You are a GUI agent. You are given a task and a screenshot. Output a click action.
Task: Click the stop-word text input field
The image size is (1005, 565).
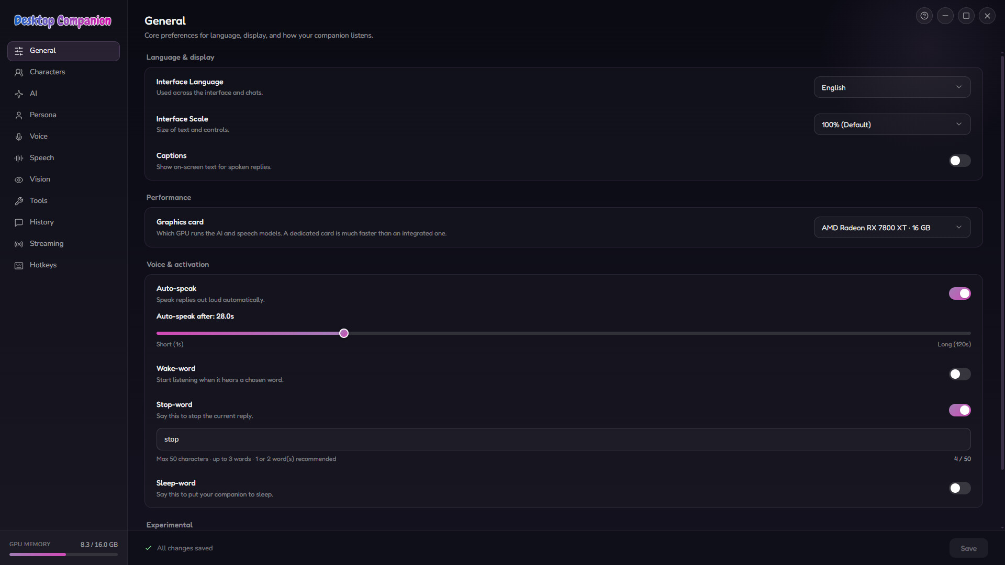[563, 439]
